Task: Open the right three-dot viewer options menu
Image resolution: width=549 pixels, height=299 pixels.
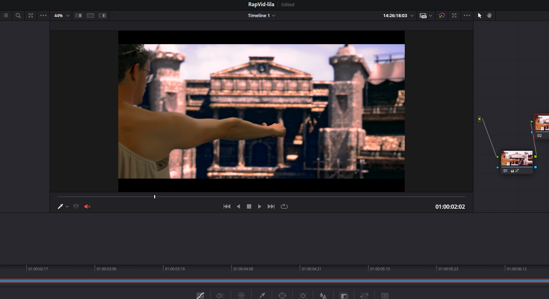Action: pyautogui.click(x=467, y=15)
